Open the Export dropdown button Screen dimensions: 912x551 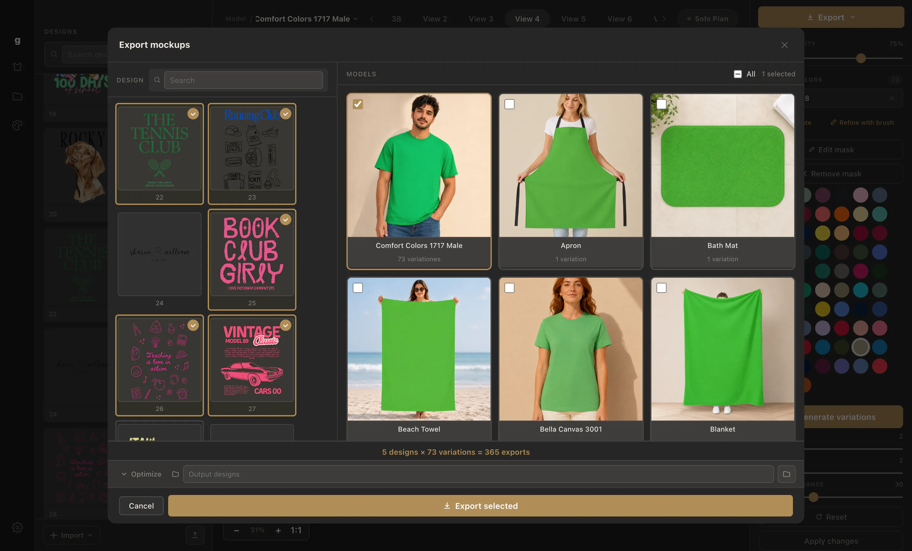[x=831, y=17]
